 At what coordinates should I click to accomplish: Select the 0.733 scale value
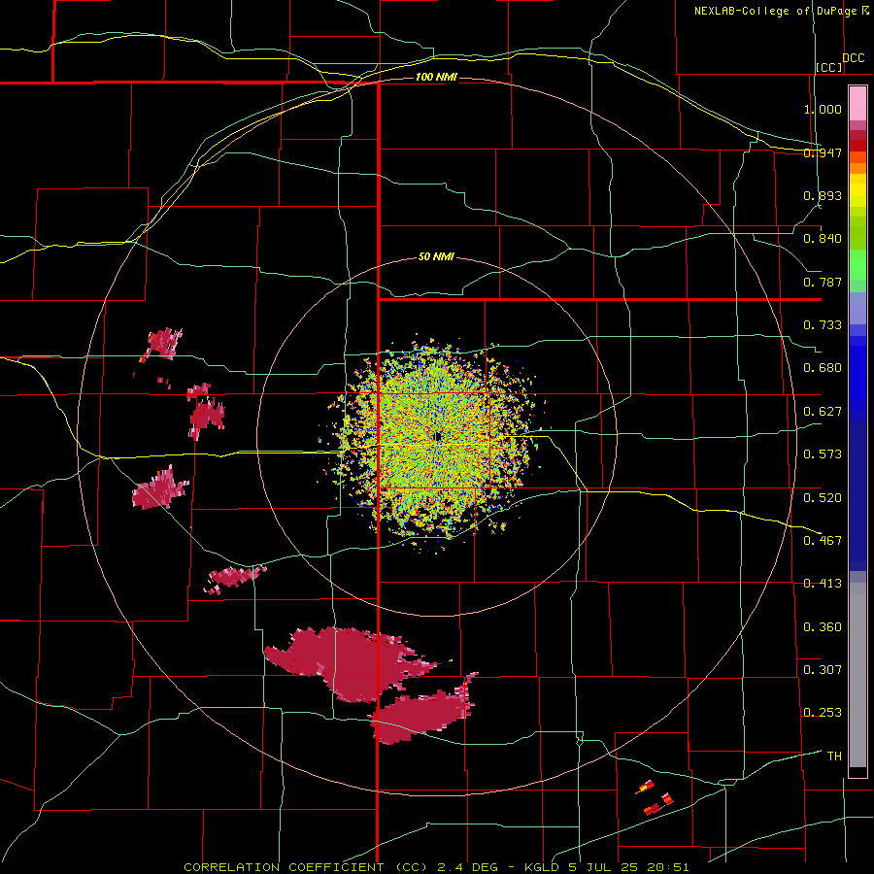pos(823,325)
